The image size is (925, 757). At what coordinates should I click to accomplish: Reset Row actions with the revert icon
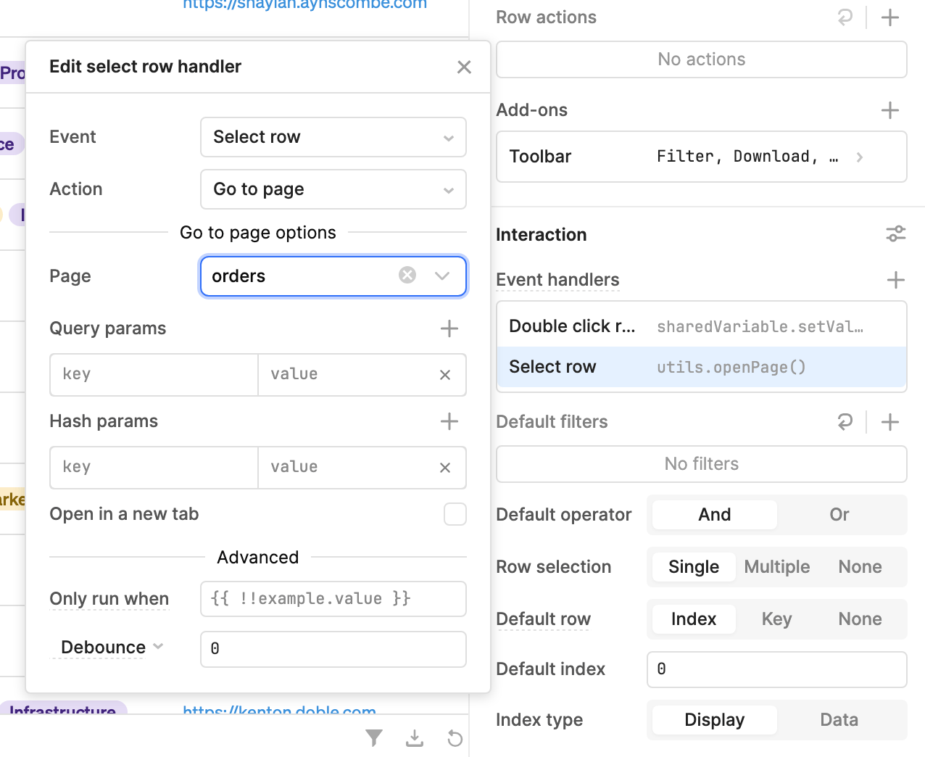coord(845,17)
